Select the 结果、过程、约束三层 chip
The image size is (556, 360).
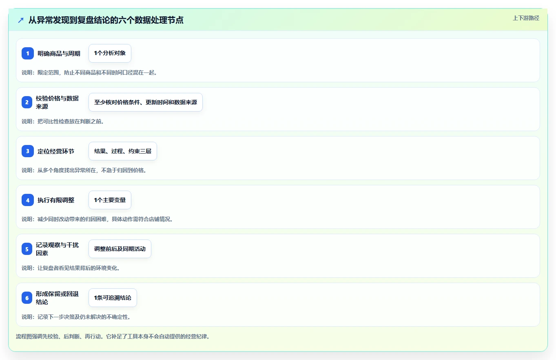[123, 151]
